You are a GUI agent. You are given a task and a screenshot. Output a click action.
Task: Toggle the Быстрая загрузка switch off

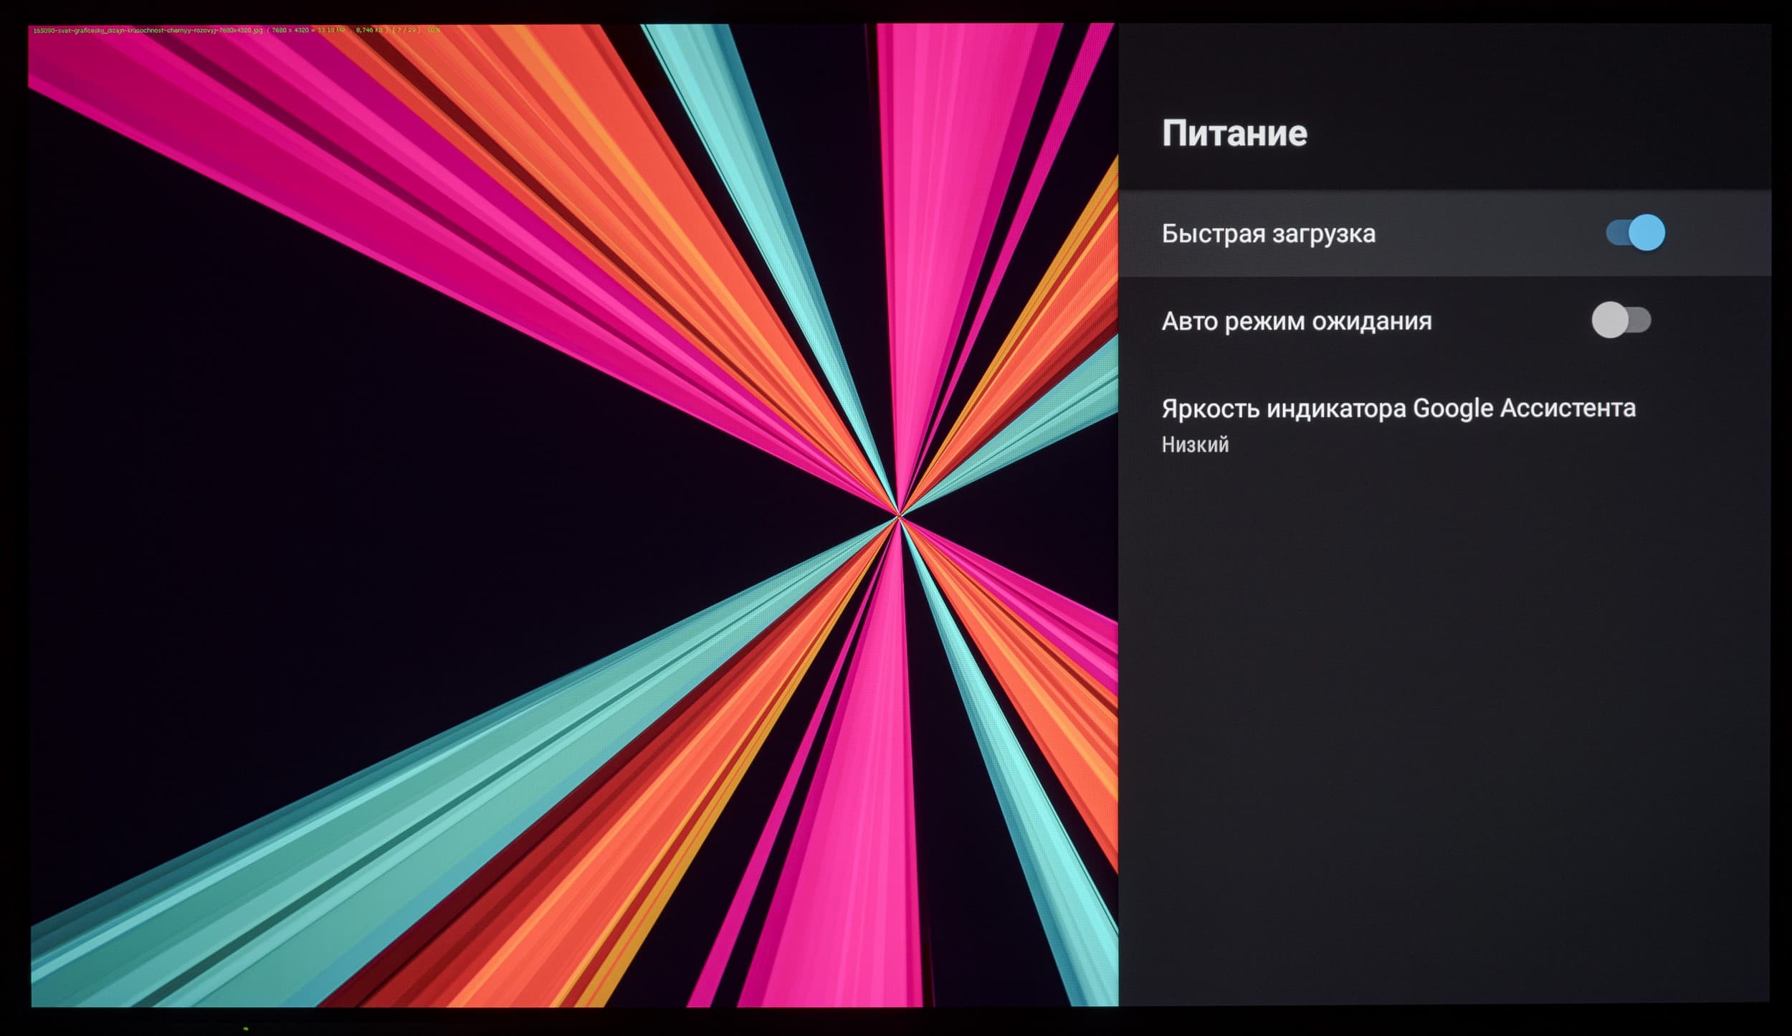click(x=1635, y=232)
